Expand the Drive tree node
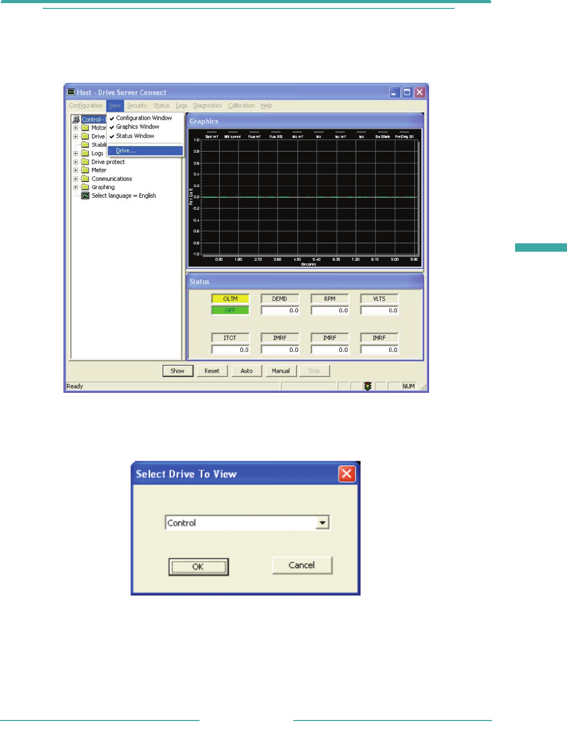Image resolution: width=567 pixels, height=731 pixels. (76, 136)
